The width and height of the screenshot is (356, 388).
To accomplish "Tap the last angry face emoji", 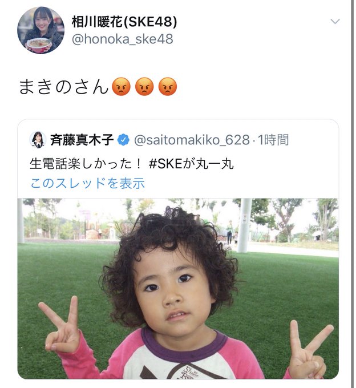I will [x=168, y=87].
